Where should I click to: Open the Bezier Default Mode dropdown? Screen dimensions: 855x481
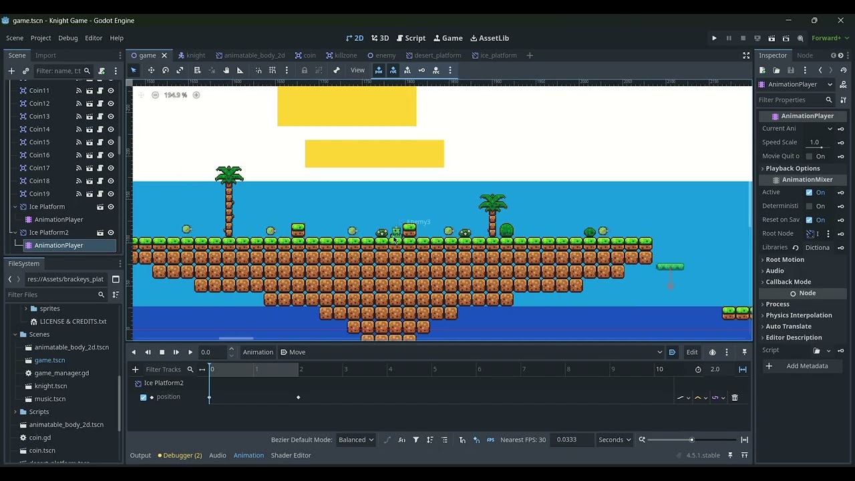click(x=355, y=440)
